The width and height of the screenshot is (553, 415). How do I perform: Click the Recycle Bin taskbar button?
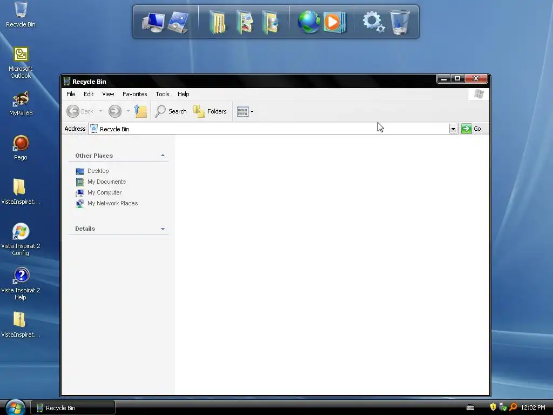[73, 407]
